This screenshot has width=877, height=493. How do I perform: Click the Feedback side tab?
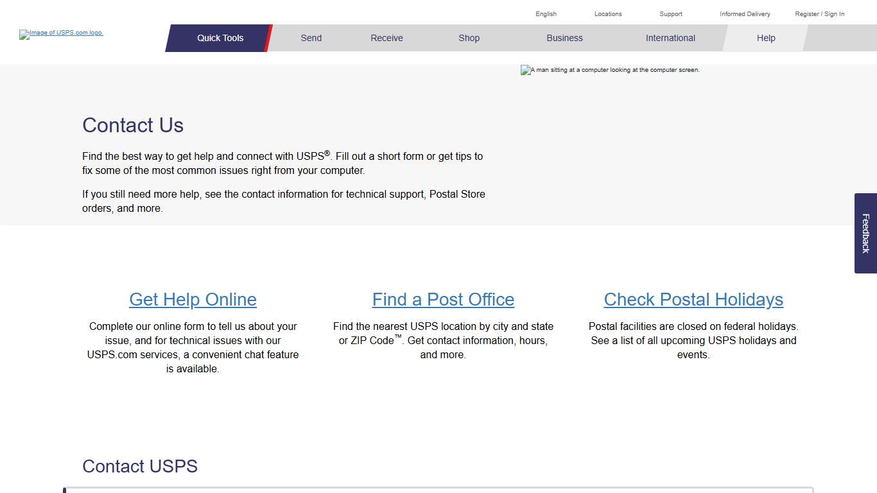pos(865,233)
